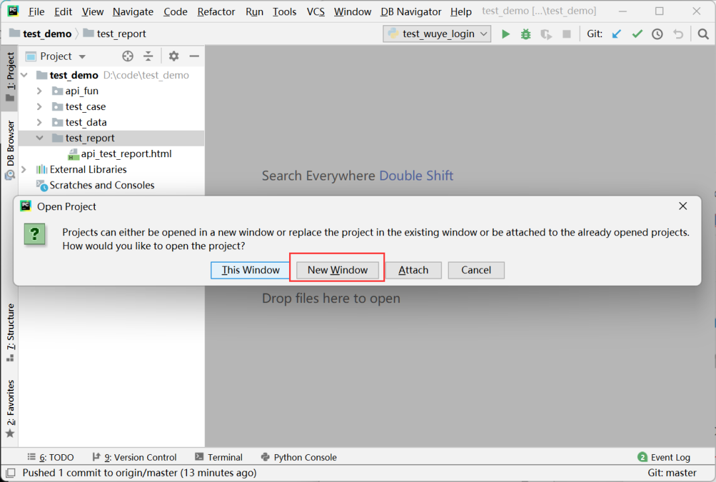Expand the test_case folder arrow
Viewport: 716px width, 482px height.
tap(39, 107)
